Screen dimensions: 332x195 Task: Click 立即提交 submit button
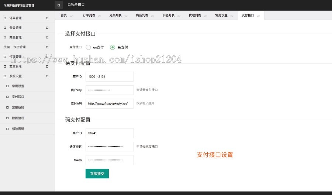point(97,174)
